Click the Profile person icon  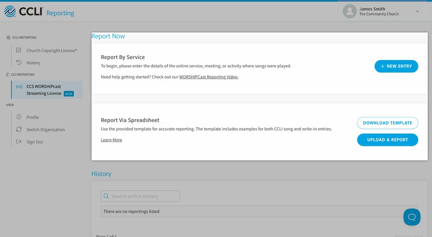point(19,117)
